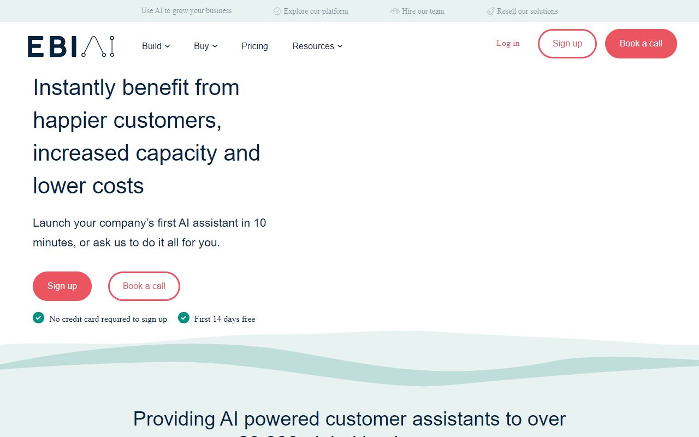Viewport: 699px width, 437px height.
Task: Select Use AI to grow your business
Action: (186, 11)
